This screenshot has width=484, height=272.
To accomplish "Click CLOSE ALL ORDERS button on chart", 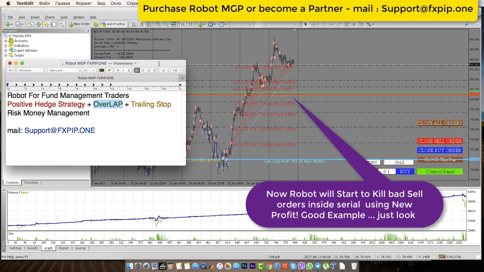I will coord(440,123).
